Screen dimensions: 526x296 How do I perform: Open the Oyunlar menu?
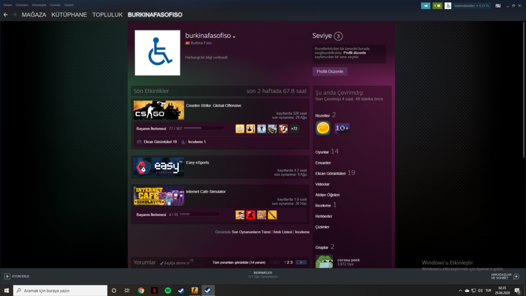click(x=55, y=5)
